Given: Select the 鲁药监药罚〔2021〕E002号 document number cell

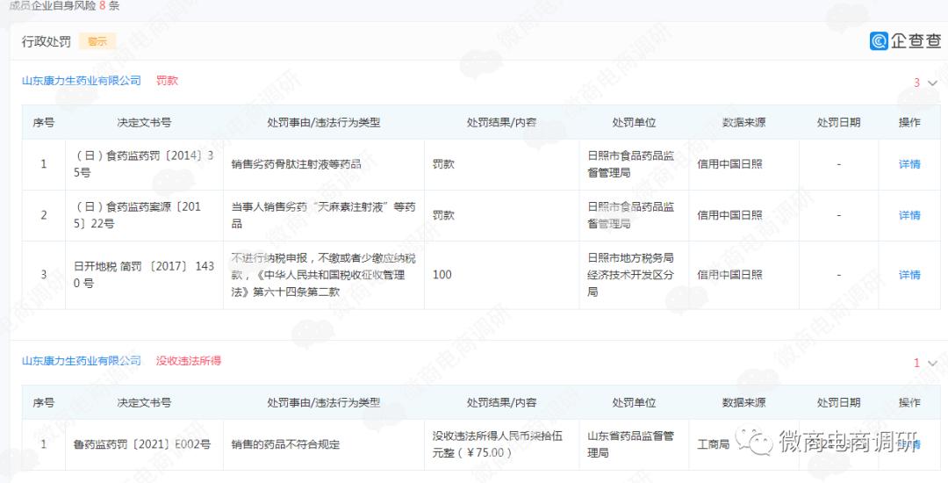Looking at the screenshot, I should (142, 444).
